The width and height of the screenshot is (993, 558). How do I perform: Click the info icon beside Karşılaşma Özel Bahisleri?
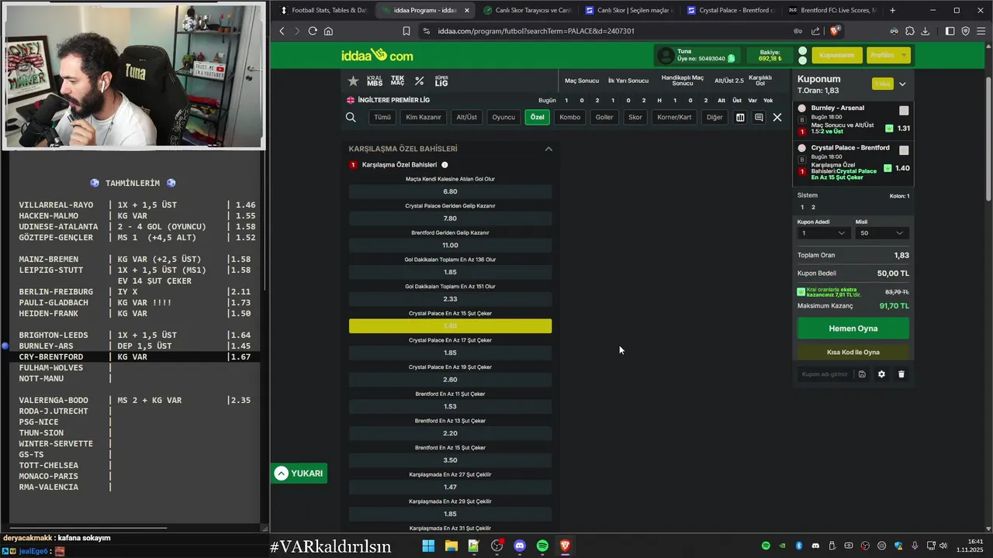pyautogui.click(x=445, y=165)
